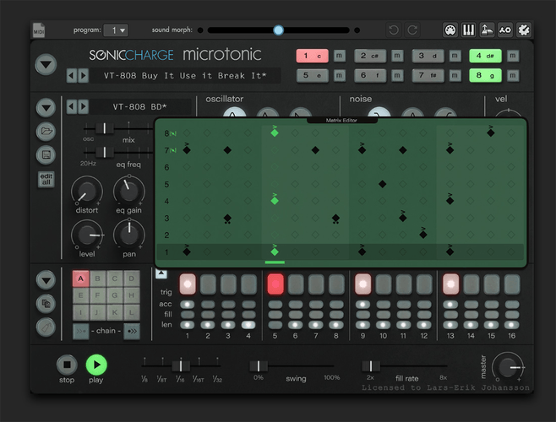Click the level knob

pyautogui.click(x=87, y=235)
